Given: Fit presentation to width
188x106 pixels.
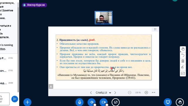Looking at the screenshot, I should [153, 92].
